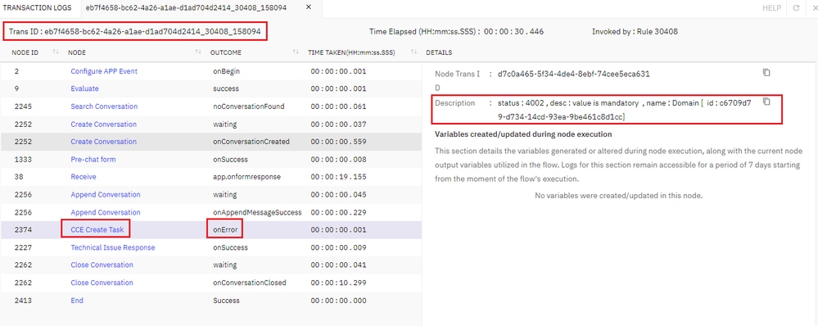Open Configure APP Event node
Viewport: 818px width, 326px height.
tap(104, 71)
